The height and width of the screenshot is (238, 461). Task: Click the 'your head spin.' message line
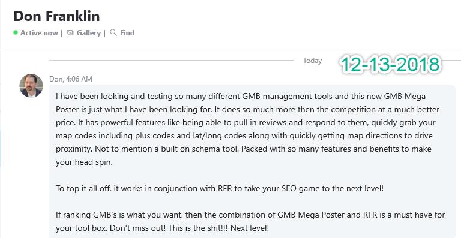(x=84, y=162)
